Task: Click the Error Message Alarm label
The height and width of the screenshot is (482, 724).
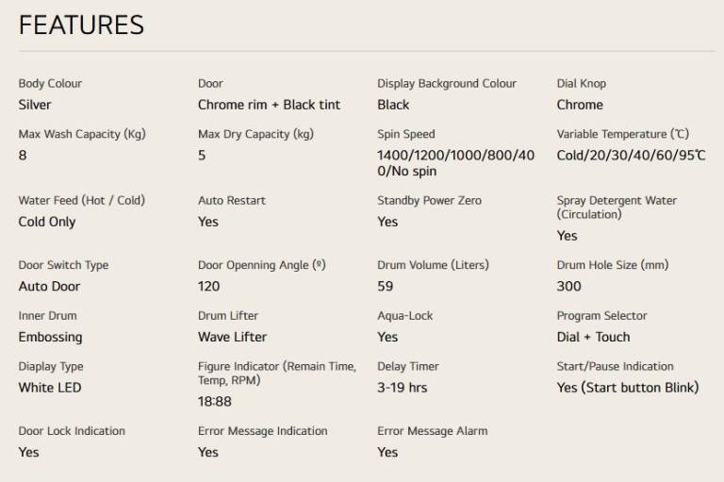Action: pyautogui.click(x=433, y=431)
